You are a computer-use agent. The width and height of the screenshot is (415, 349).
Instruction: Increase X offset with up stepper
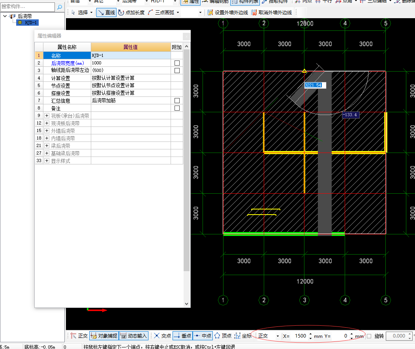click(310, 334)
